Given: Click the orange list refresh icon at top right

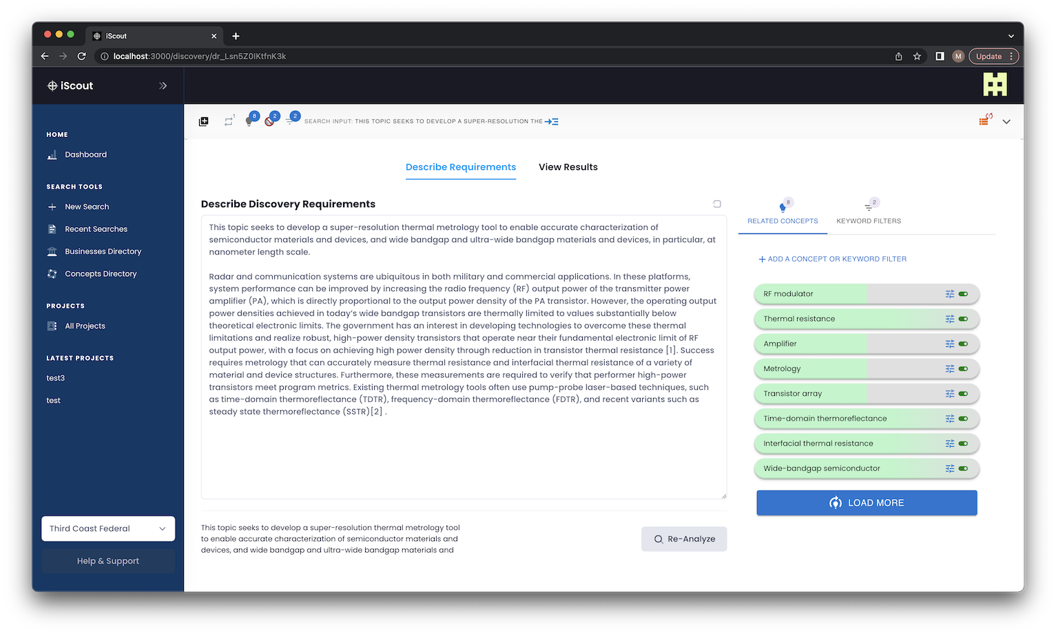Looking at the screenshot, I should [984, 121].
